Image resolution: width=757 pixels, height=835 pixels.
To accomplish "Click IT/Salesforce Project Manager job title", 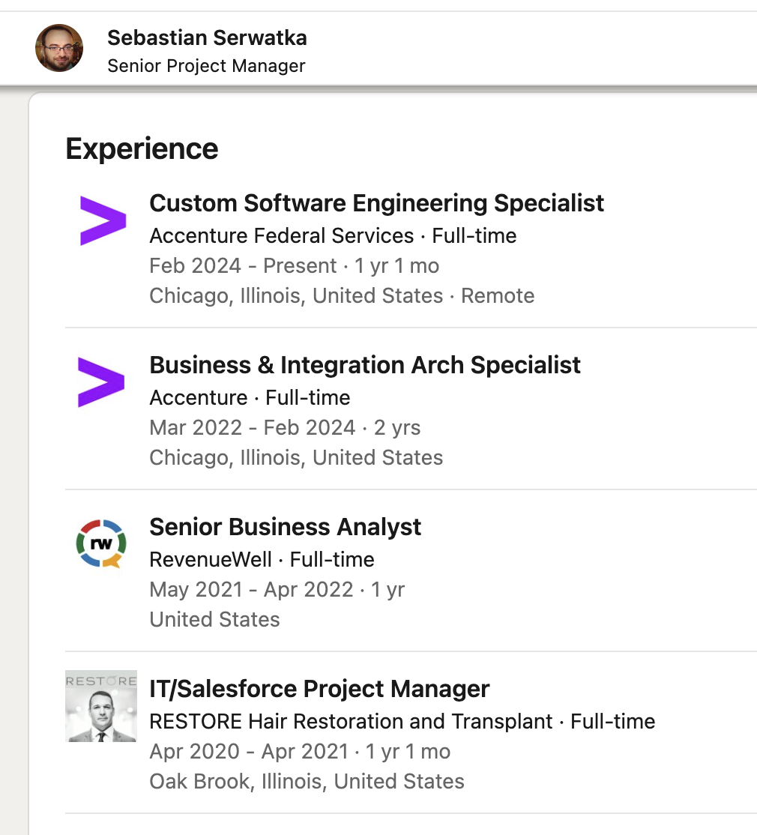I will tap(319, 689).
